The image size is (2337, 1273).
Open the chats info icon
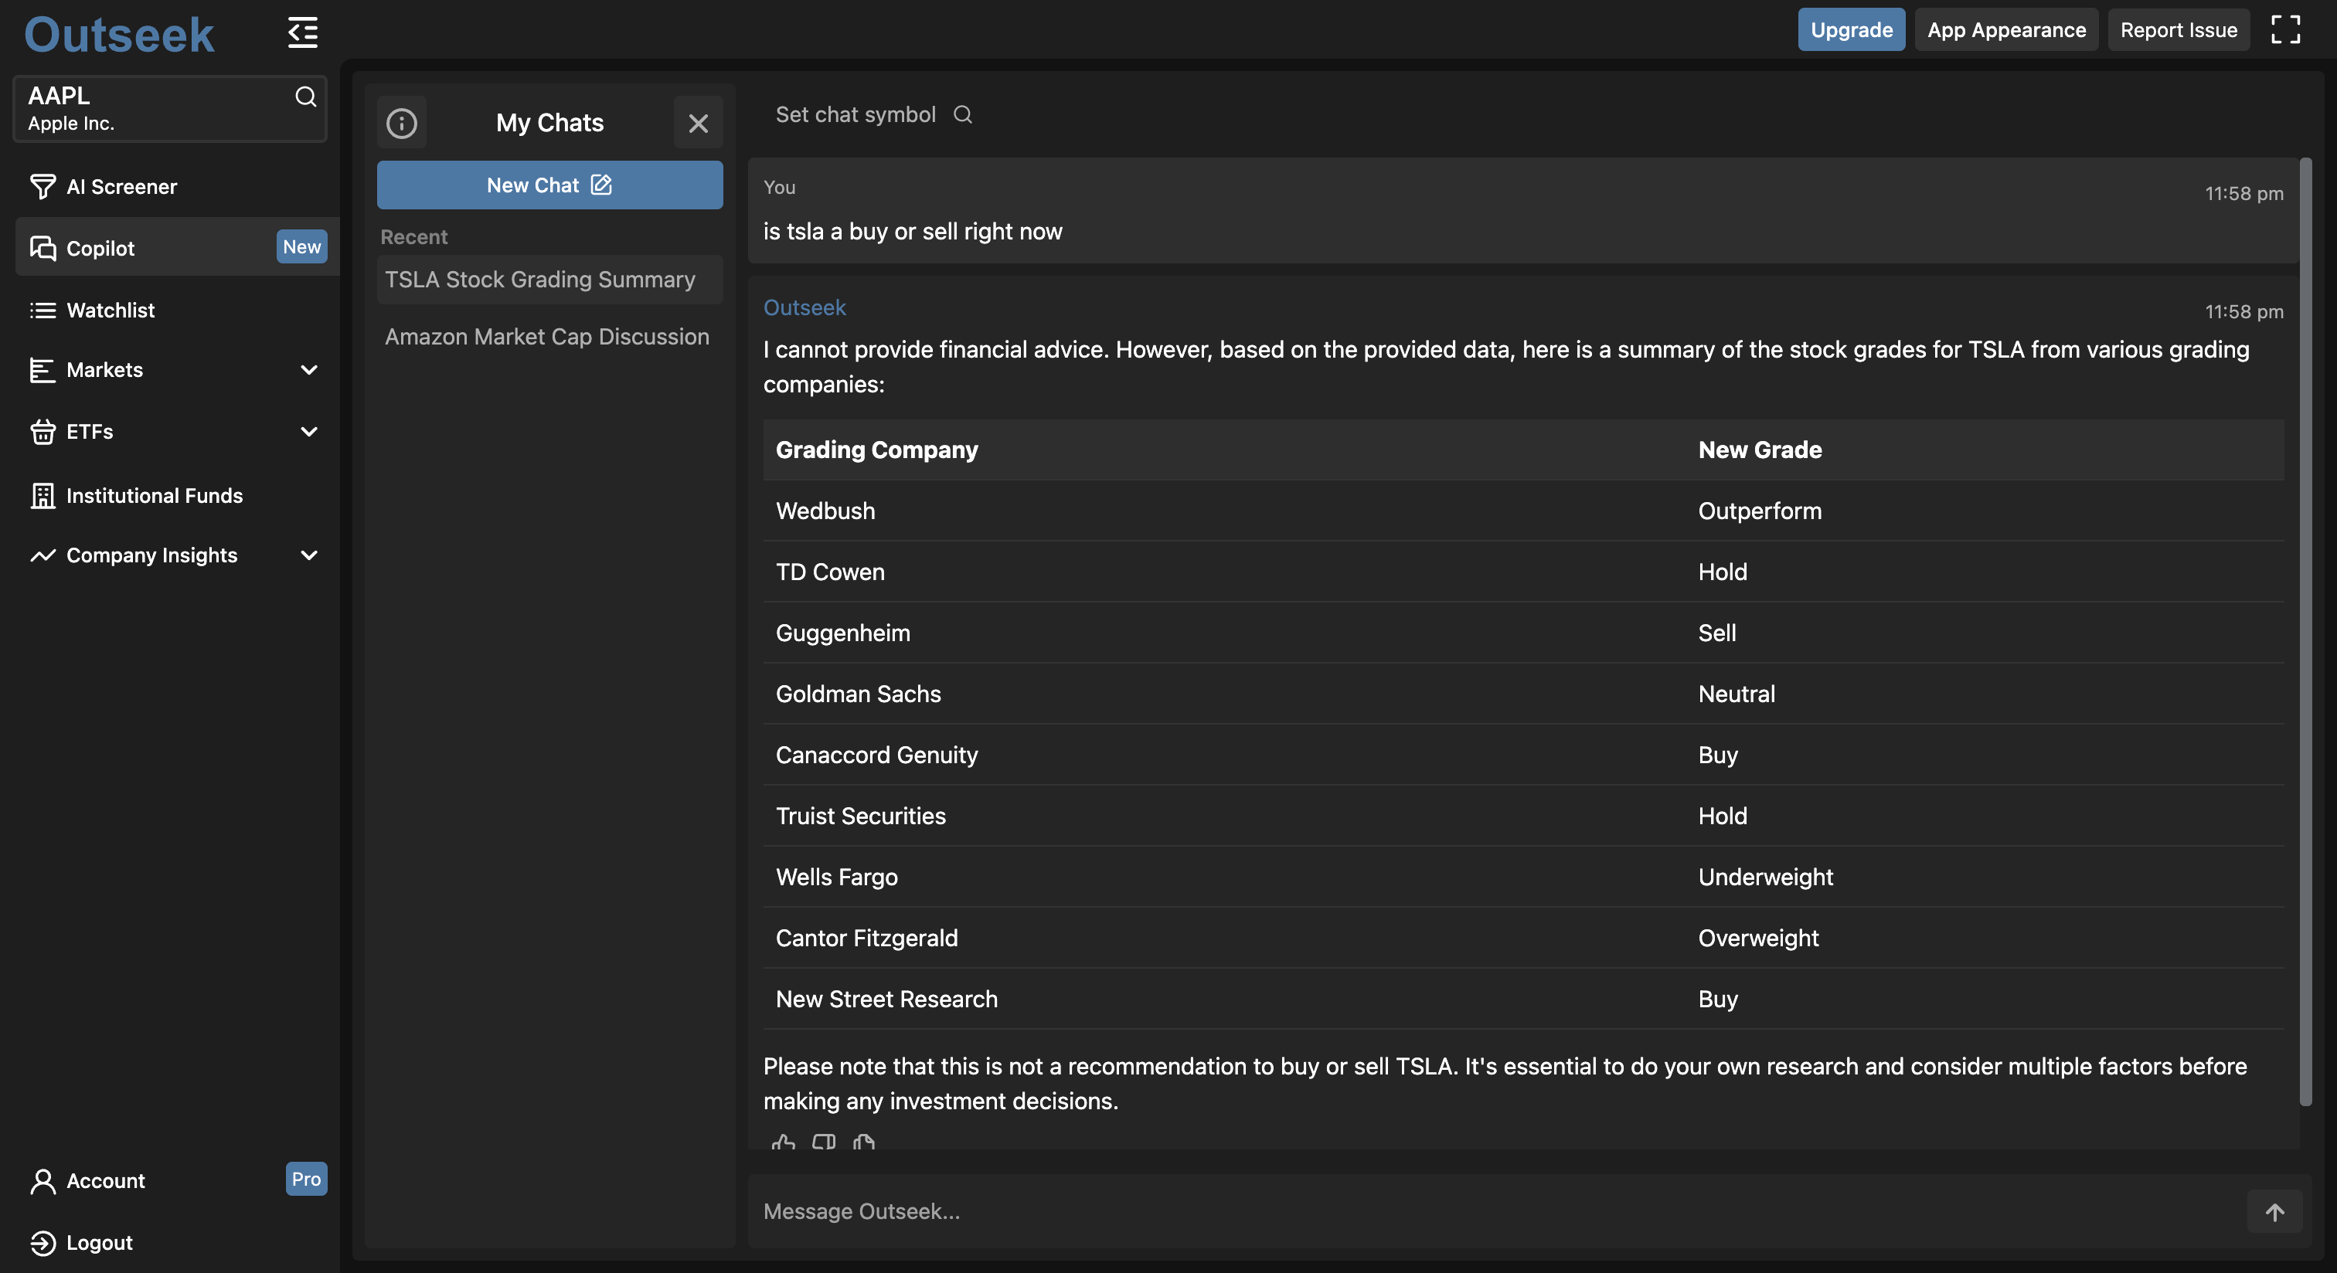coord(402,122)
